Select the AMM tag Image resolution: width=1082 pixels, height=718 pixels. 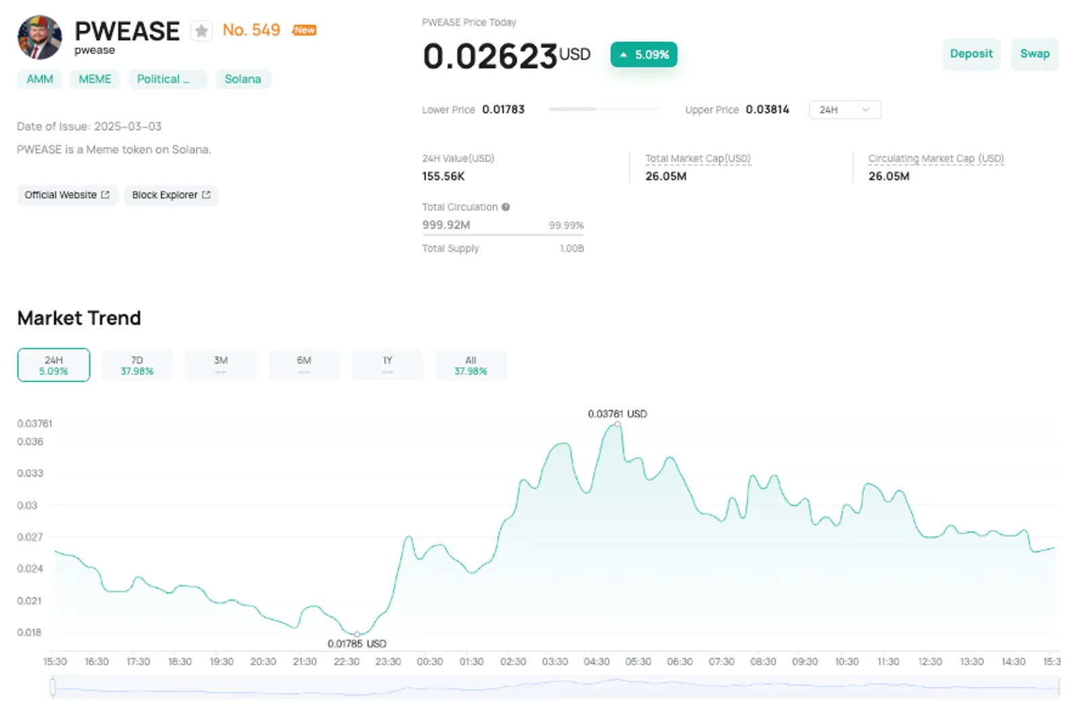coord(40,79)
